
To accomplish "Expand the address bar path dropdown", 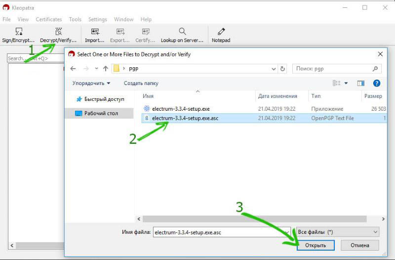I will pyautogui.click(x=274, y=69).
